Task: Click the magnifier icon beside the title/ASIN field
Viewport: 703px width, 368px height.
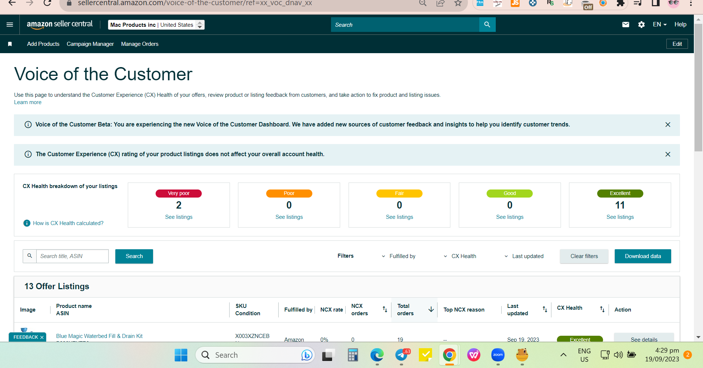Action: (x=30, y=256)
